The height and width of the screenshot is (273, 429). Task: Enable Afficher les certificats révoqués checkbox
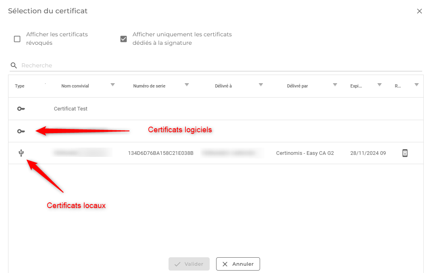17,39
